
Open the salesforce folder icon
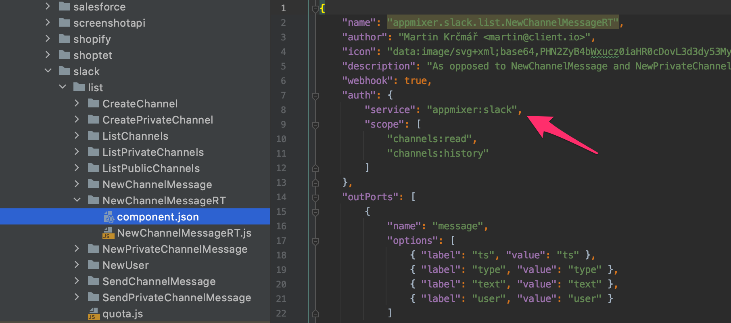(x=64, y=6)
